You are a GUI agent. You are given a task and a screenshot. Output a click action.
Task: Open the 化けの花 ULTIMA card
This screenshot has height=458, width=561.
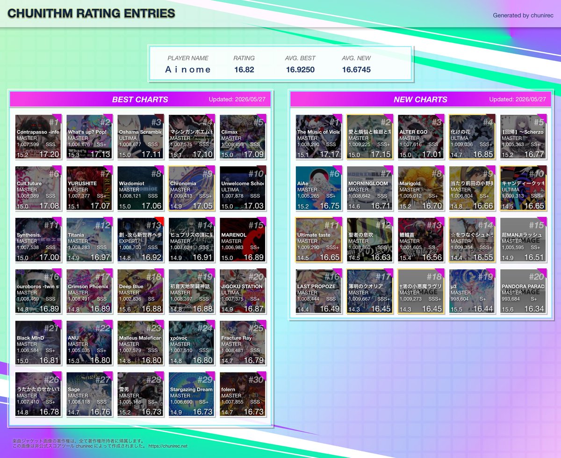pos(472,137)
